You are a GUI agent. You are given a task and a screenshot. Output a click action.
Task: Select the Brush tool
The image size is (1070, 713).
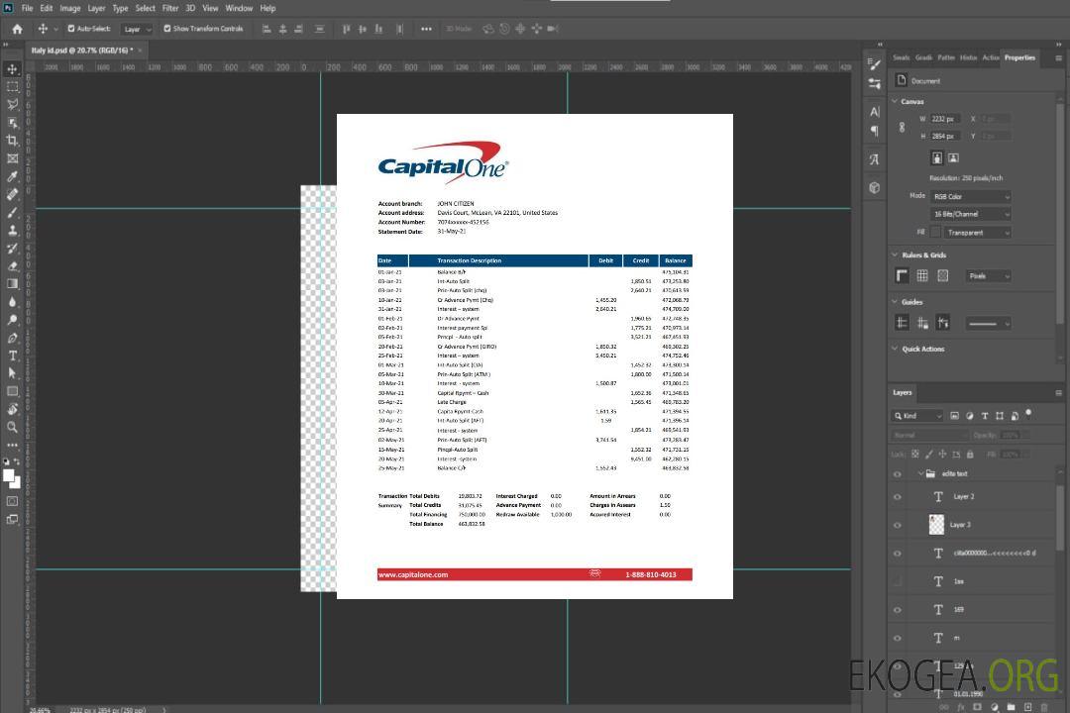pyautogui.click(x=12, y=212)
